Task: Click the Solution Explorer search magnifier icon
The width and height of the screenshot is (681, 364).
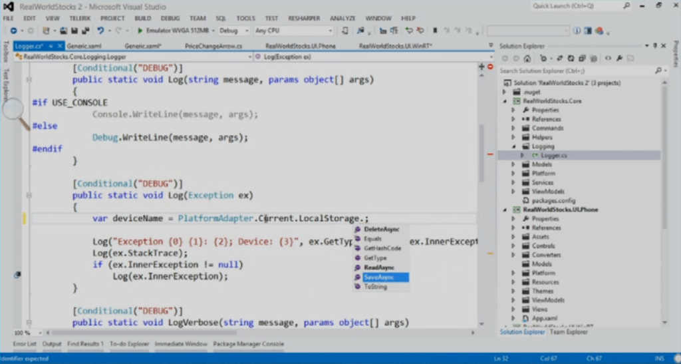Action: 658,71
